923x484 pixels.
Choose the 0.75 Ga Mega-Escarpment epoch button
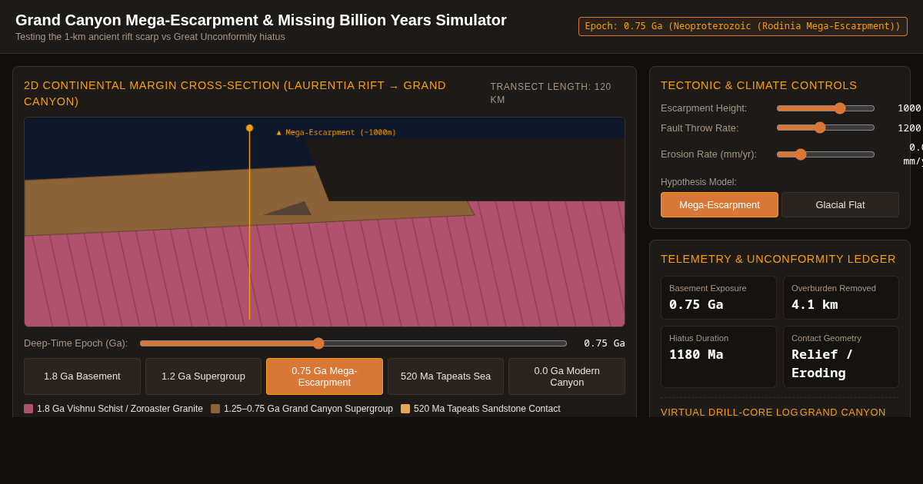pos(325,376)
